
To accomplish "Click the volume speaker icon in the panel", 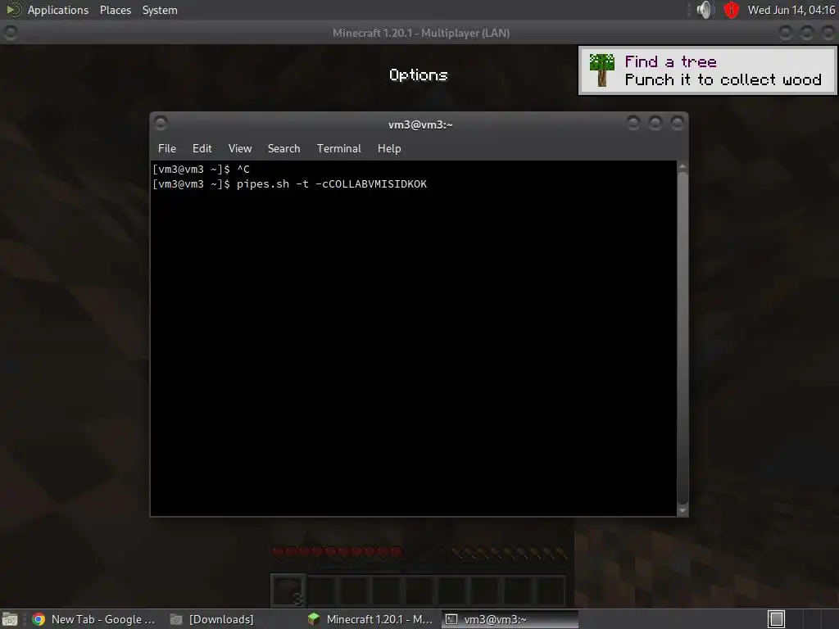I will [x=705, y=10].
